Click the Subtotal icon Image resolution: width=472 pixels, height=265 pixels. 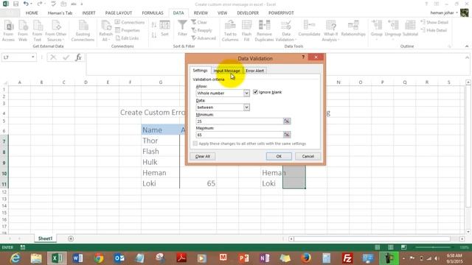click(x=410, y=29)
